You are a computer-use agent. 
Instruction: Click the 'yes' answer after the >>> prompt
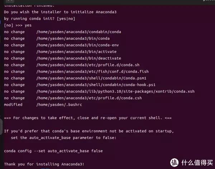[28, 25]
